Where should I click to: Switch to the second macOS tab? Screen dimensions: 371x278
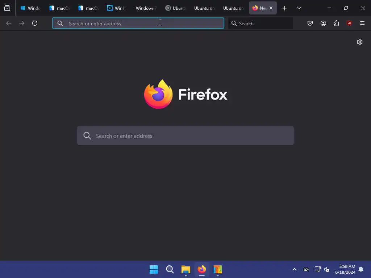click(88, 8)
